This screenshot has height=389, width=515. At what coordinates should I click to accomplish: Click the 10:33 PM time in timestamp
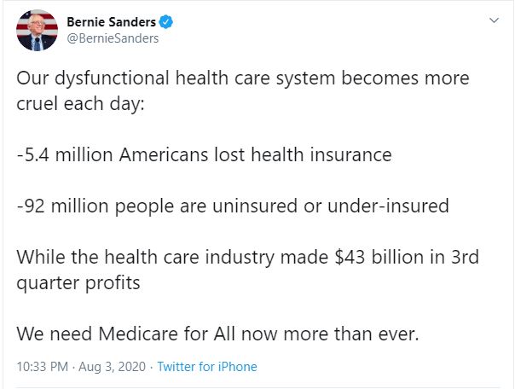(42, 367)
